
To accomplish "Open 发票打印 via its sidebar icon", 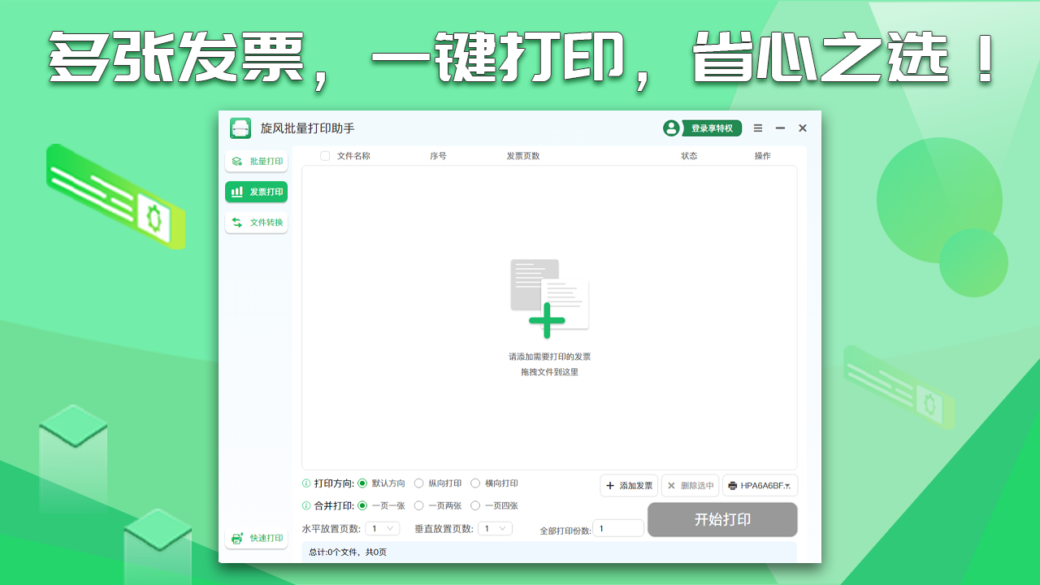I will click(237, 192).
